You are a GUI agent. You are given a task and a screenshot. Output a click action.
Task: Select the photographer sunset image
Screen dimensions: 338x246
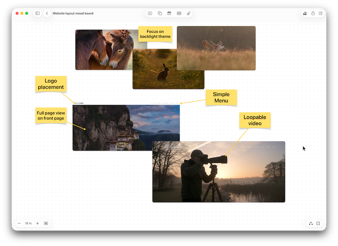(x=218, y=171)
